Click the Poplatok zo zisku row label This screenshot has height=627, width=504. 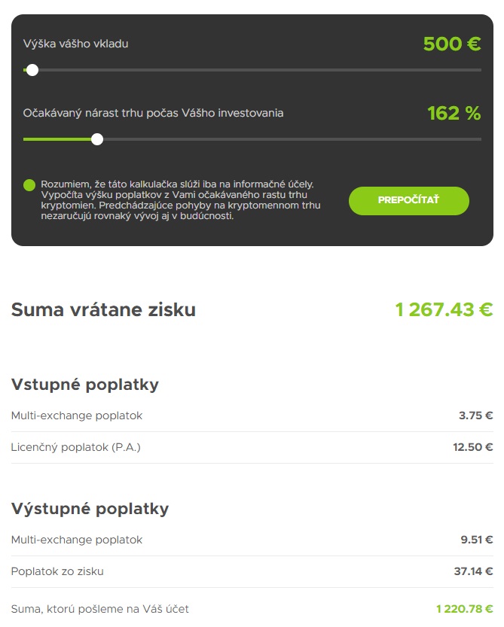coord(57,571)
